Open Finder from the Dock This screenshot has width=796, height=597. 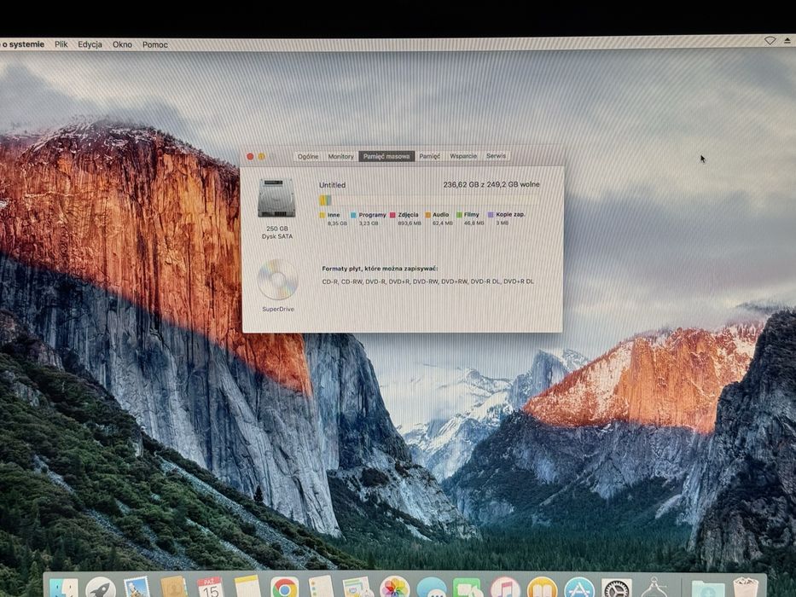64,588
